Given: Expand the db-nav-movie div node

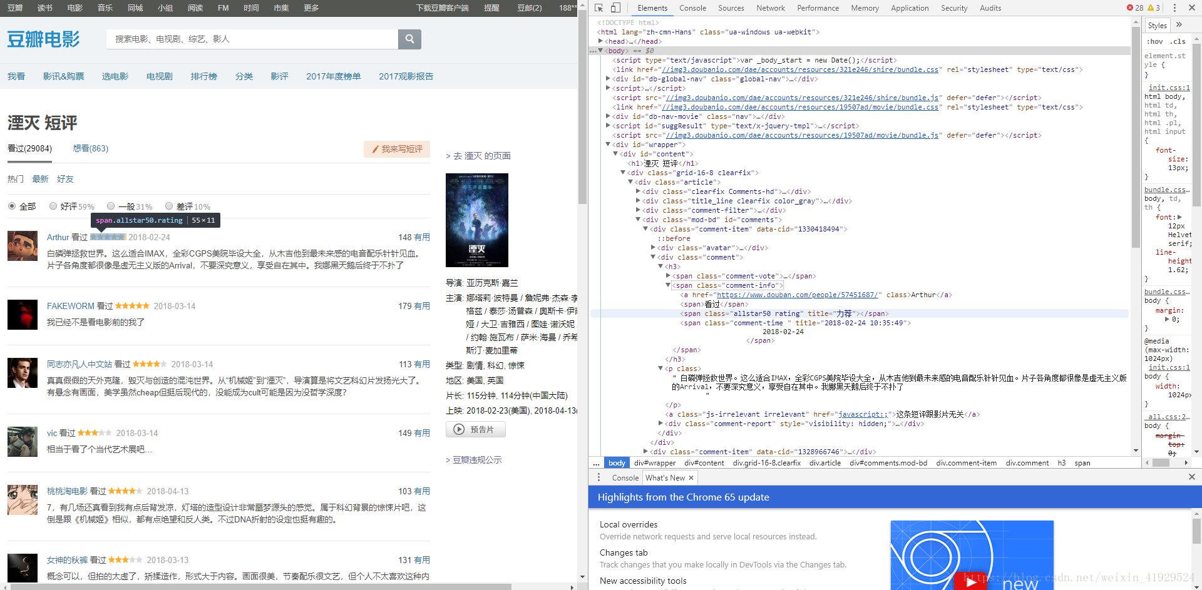Looking at the screenshot, I should [x=609, y=116].
